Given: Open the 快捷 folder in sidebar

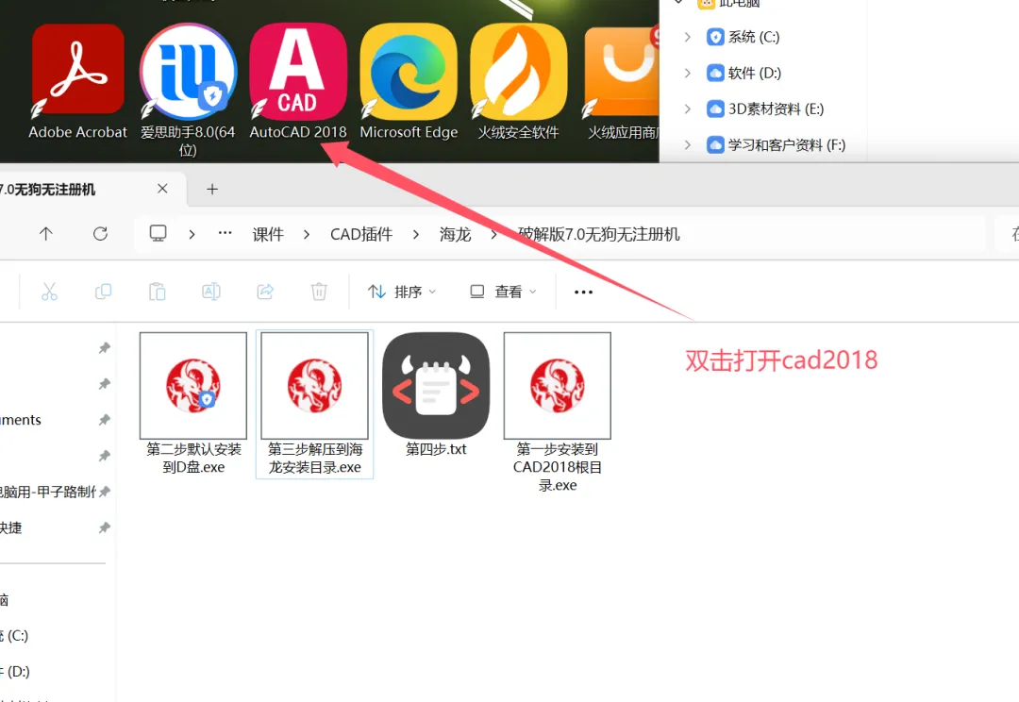Looking at the screenshot, I should [11, 527].
